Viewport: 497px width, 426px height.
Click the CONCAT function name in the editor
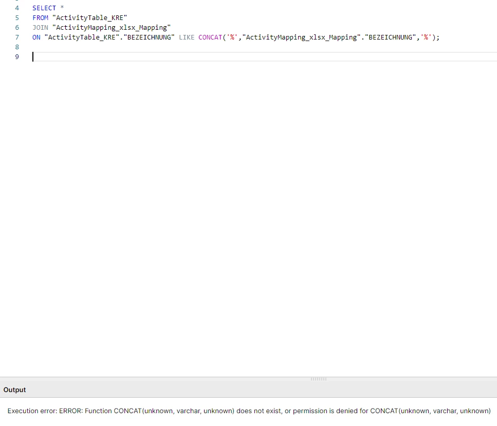pyautogui.click(x=210, y=37)
